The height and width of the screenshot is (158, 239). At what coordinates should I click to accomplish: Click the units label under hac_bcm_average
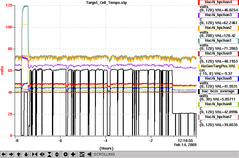204,96
